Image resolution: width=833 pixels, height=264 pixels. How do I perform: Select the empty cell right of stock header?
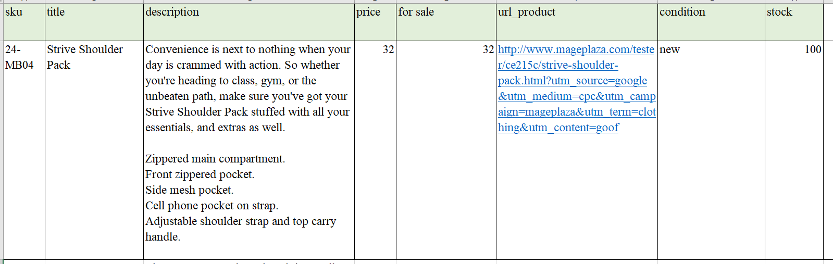828,22
